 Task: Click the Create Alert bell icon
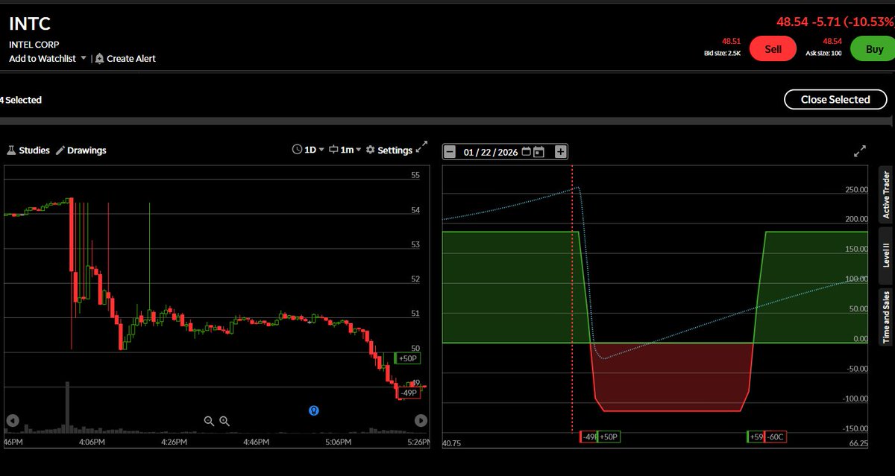pyautogui.click(x=99, y=58)
